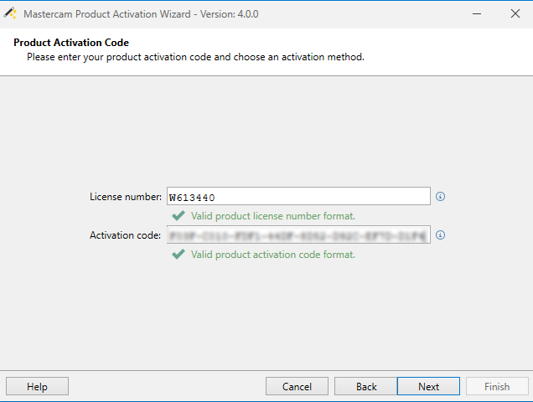Viewport: 533px width, 402px height.
Task: Click the info icon beside Activation code
Action: pyautogui.click(x=441, y=235)
